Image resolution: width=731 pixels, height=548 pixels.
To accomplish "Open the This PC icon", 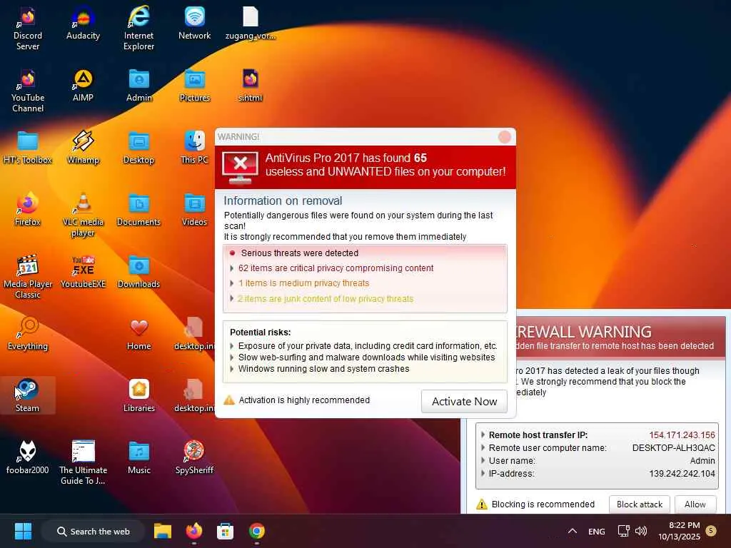I will point(194,148).
